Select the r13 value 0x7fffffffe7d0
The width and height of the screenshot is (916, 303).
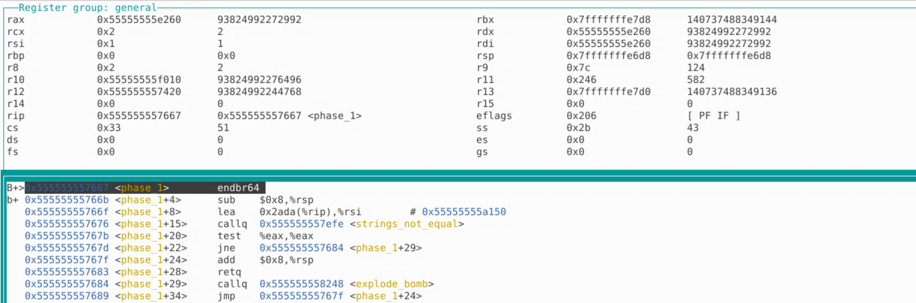coord(608,92)
